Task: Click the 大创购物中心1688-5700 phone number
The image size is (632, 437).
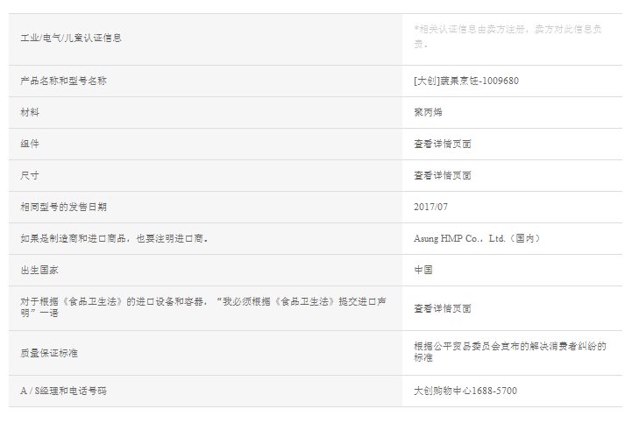Action: (465, 391)
